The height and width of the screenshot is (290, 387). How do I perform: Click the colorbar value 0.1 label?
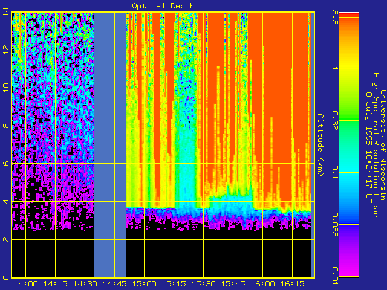tap(335, 172)
